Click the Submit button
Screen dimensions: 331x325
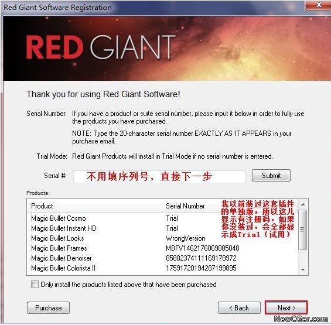271,175
